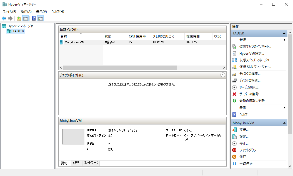Sort by the 稼働時間 column header
Image resolution: width=293 pixels, height=176 pixels.
(198, 36)
